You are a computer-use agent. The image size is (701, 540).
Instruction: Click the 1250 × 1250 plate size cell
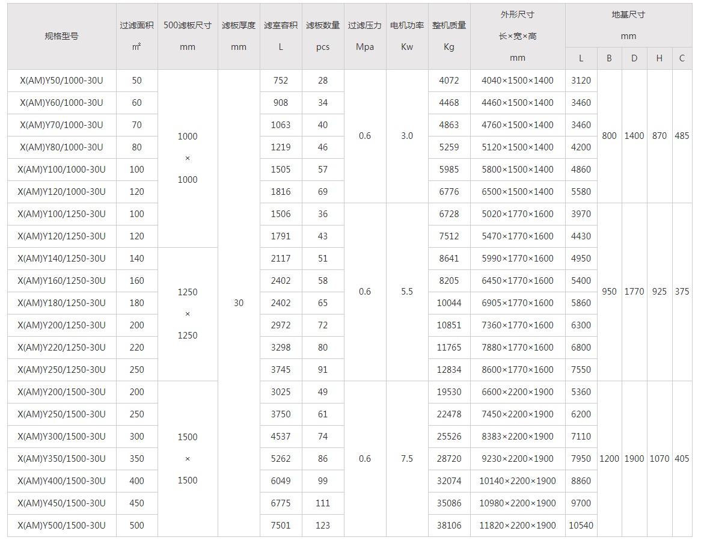tap(188, 314)
